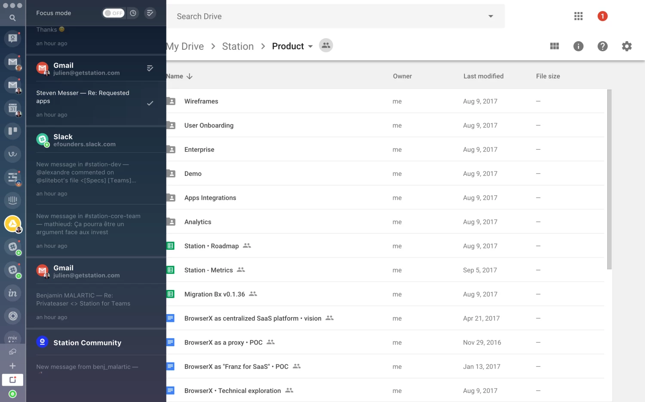Select the User Onboarding folder

tap(385, 125)
